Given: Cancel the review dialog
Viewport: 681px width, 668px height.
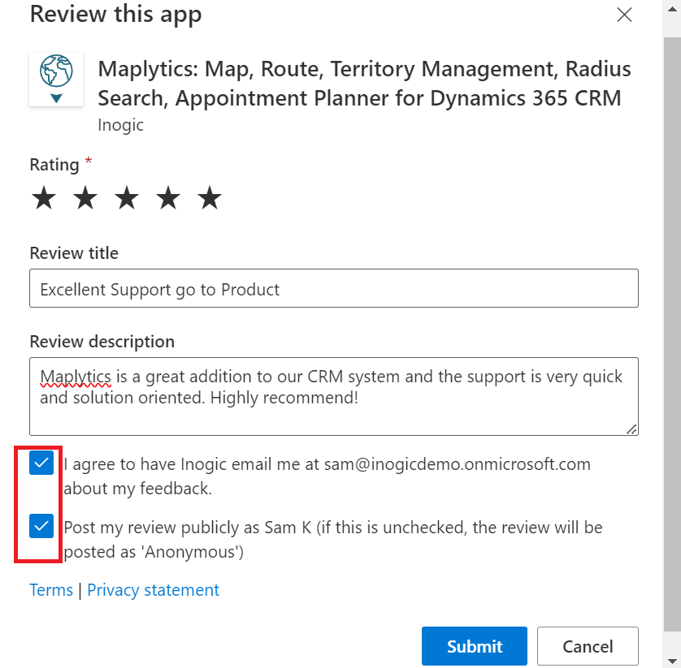Looking at the screenshot, I should [588, 646].
